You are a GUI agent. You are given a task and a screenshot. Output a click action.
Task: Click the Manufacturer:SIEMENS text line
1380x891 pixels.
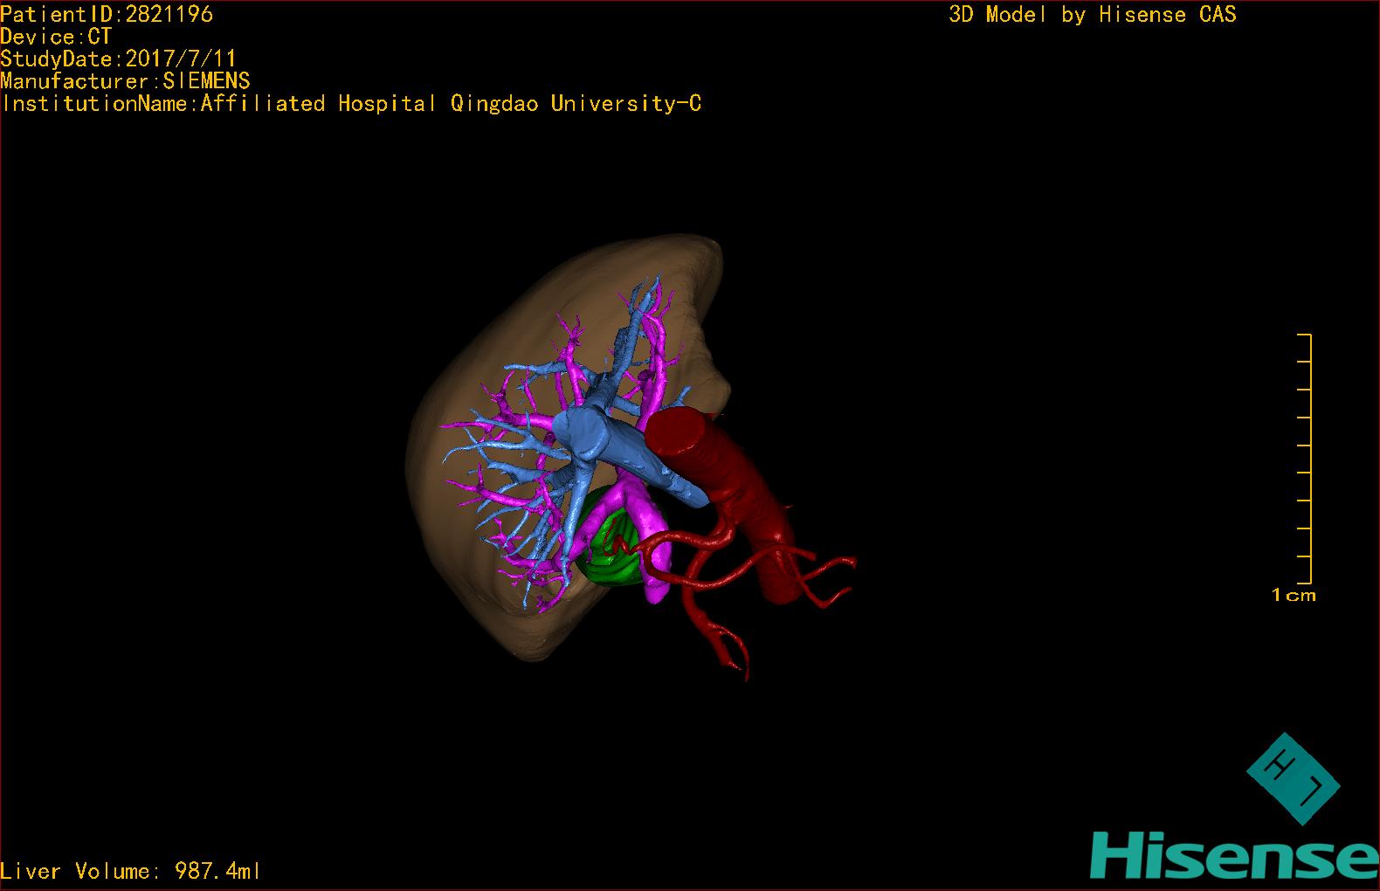125,81
